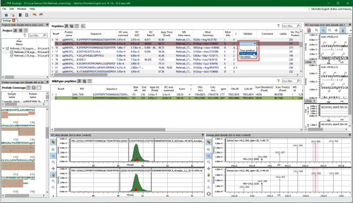Click the filter funnel icon in Project panel
Screen dimensions: 353x203
(25, 35)
